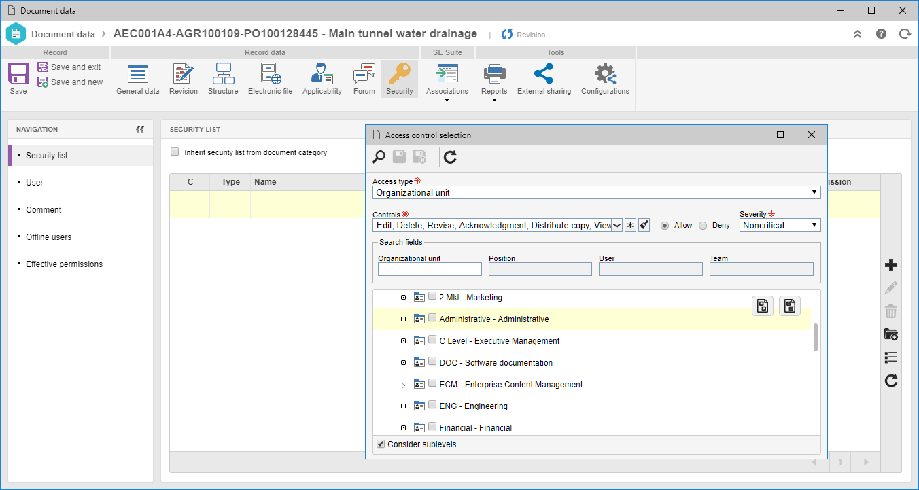Click the search magnifier in Access control selection
The image size is (919, 490).
pos(379,158)
